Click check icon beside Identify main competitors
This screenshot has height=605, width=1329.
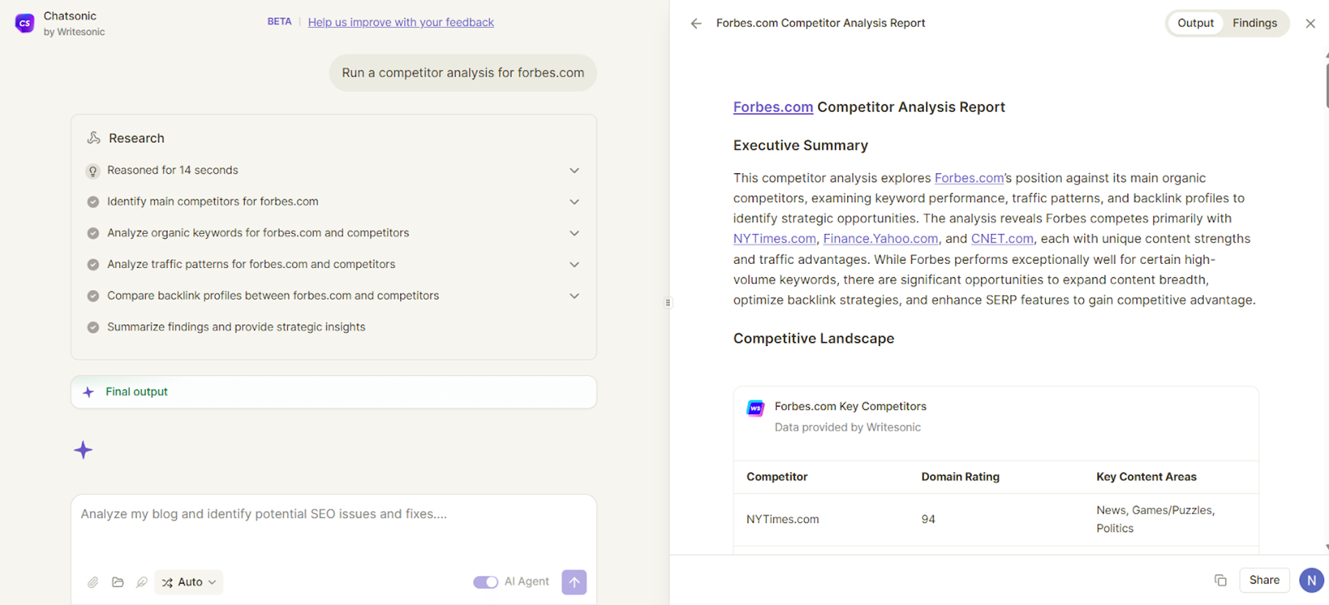pos(93,202)
